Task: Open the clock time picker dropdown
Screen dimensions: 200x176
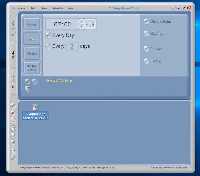Action: tap(90, 24)
